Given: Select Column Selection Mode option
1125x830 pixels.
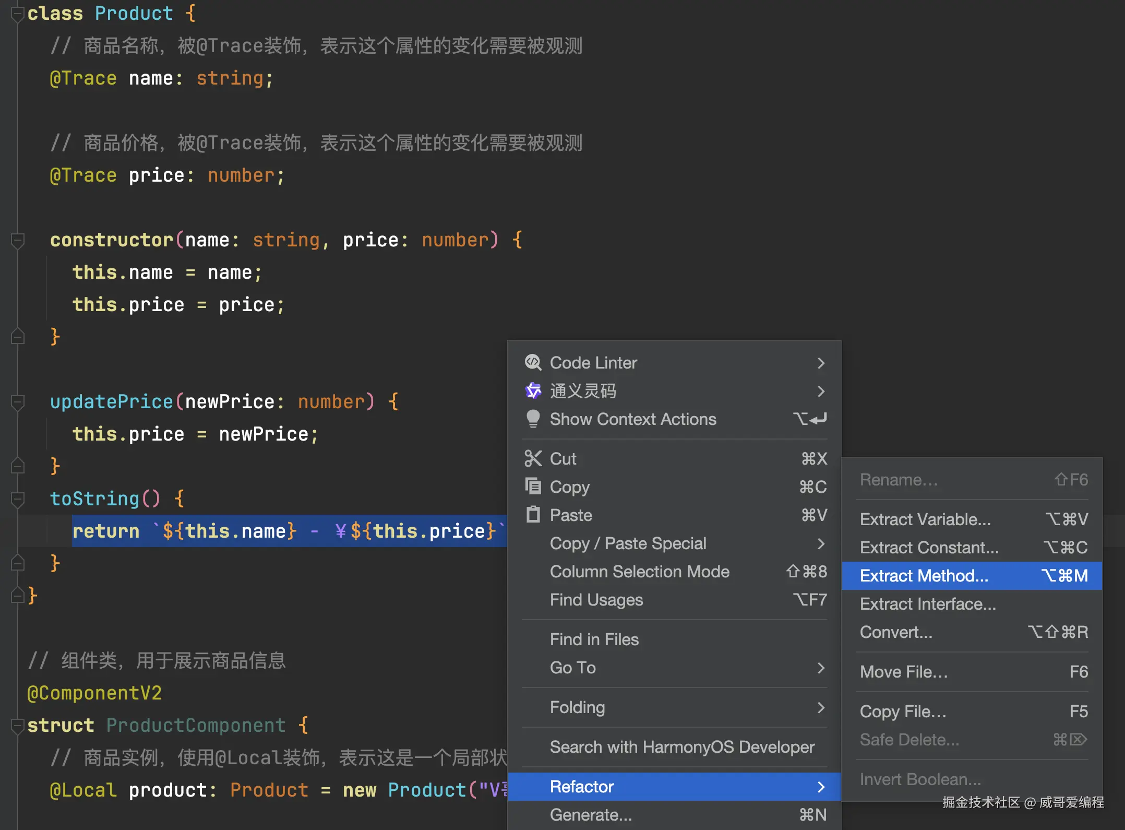Looking at the screenshot, I should (639, 572).
